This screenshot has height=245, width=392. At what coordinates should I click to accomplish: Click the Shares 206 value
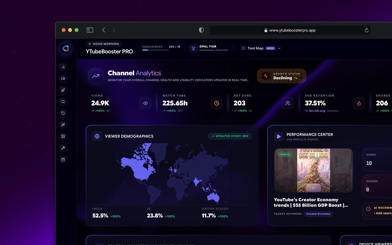point(382,103)
